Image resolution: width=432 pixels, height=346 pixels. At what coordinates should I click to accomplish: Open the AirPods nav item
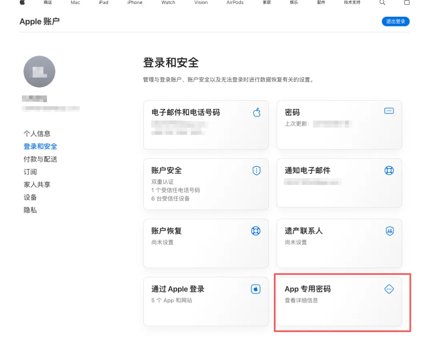pyautogui.click(x=235, y=2)
